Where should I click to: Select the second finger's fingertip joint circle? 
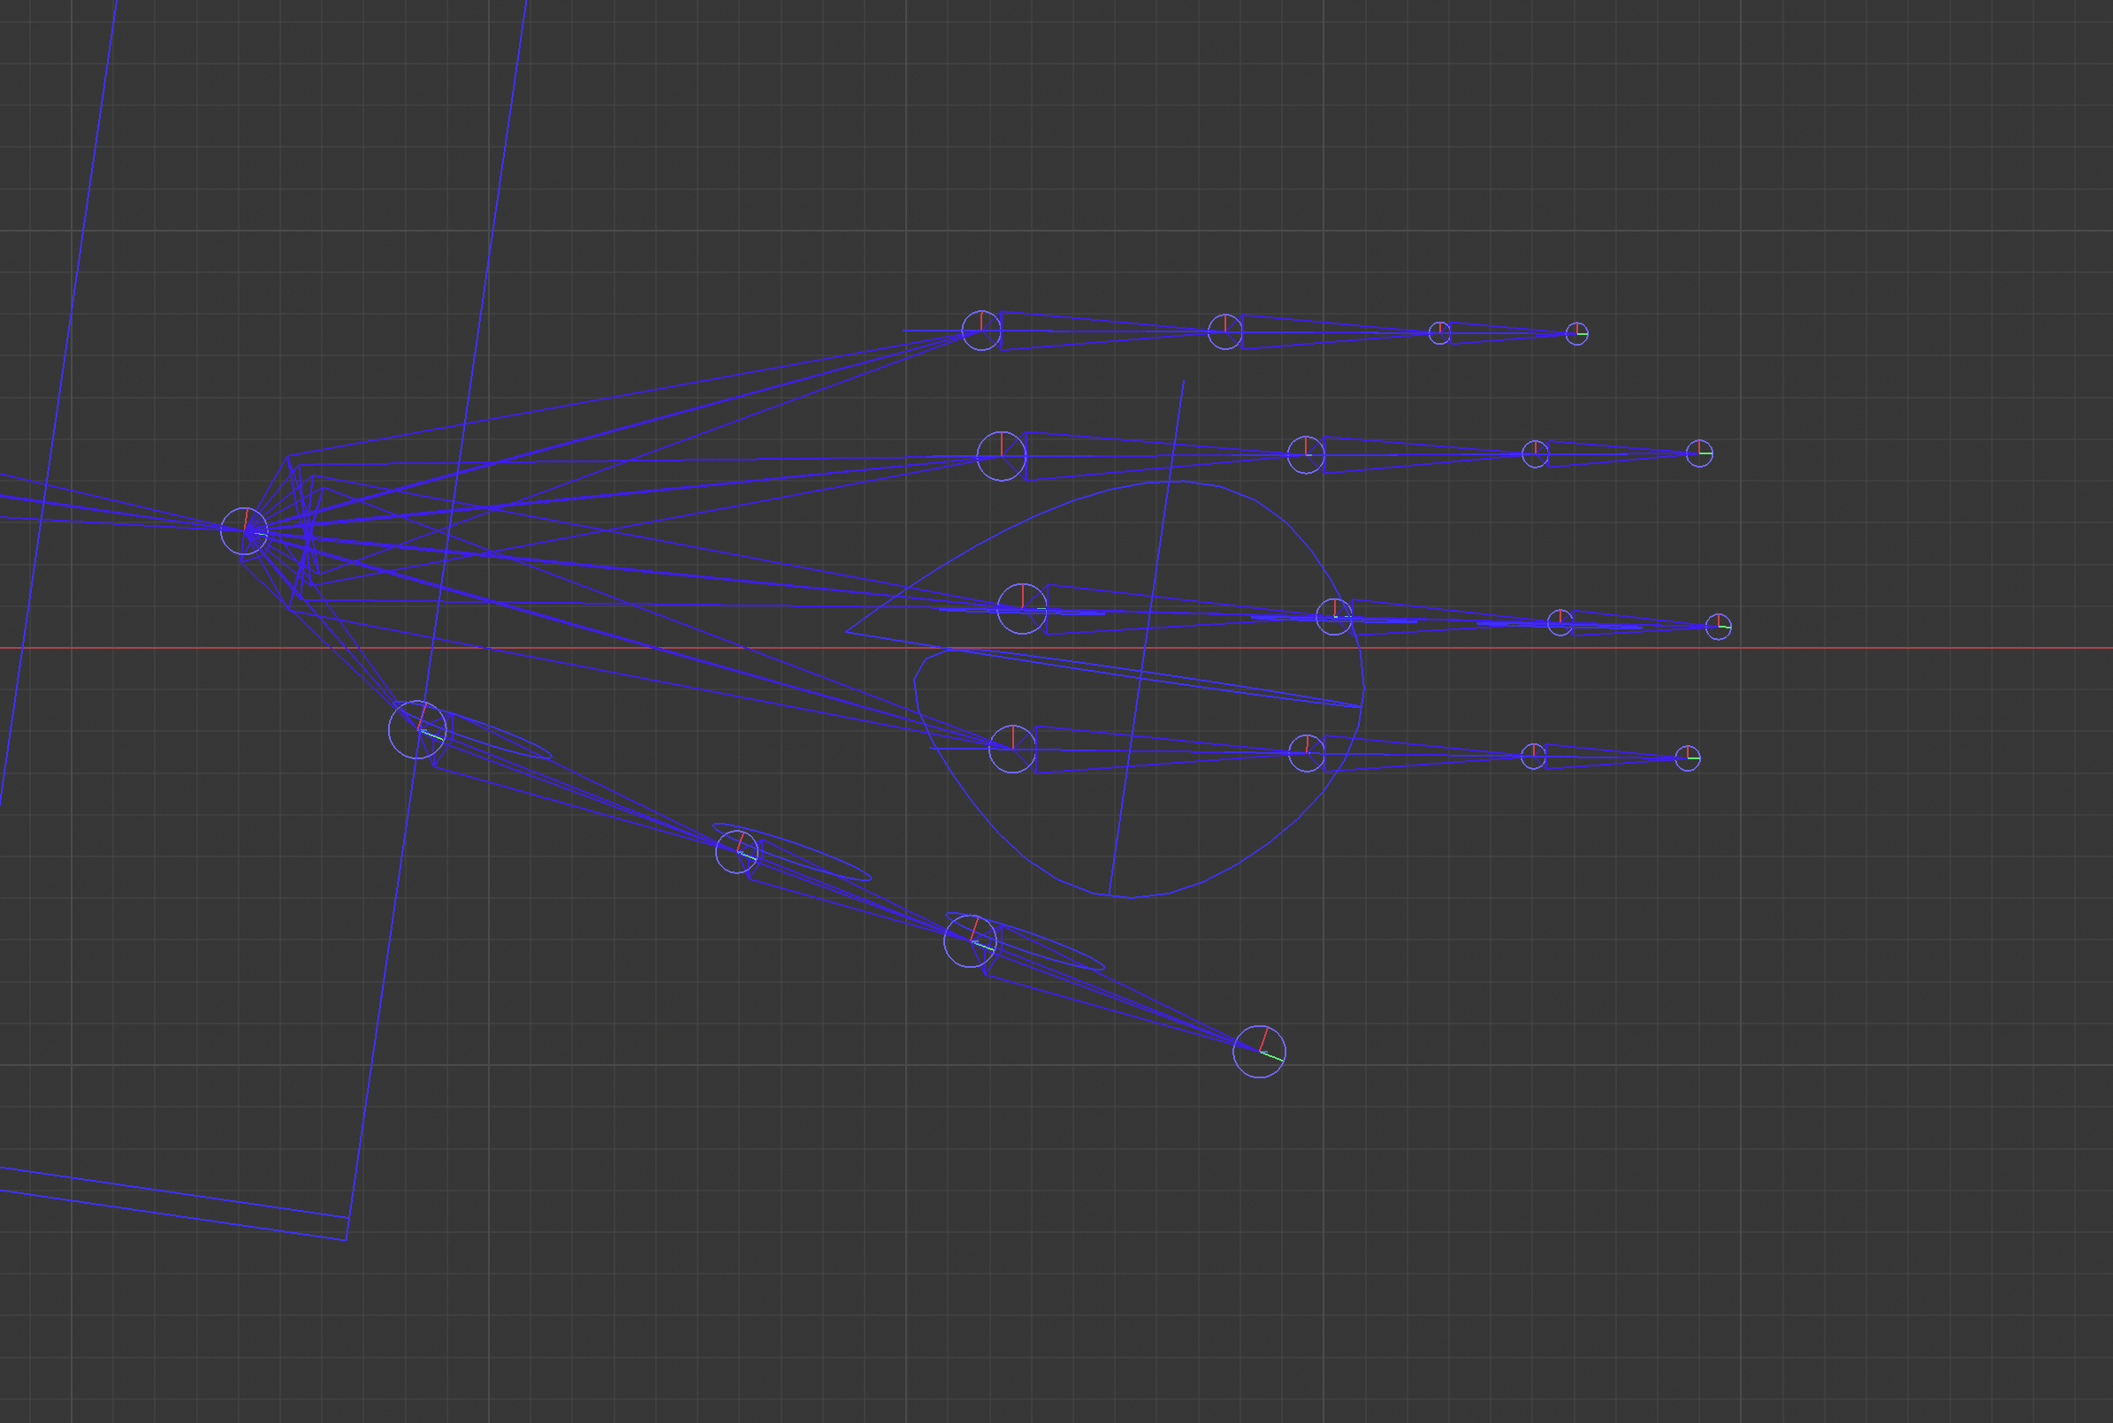tap(1699, 453)
